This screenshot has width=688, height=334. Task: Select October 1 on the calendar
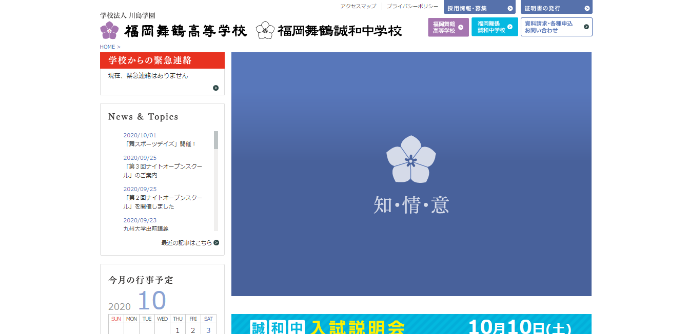178,331
